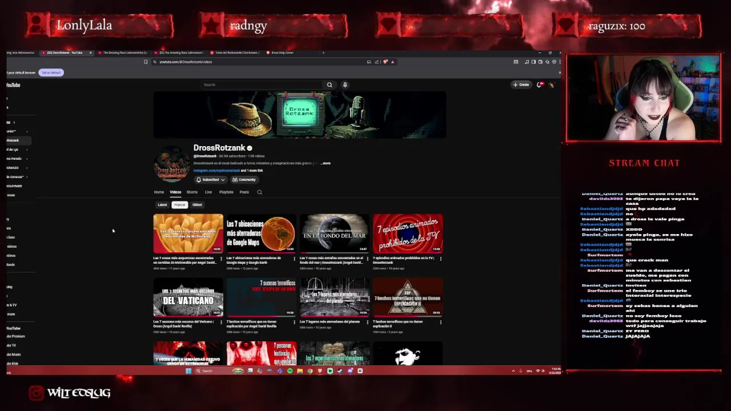This screenshot has width=731, height=411.
Task: Select the Oldest sort chip
Action: (x=197, y=204)
